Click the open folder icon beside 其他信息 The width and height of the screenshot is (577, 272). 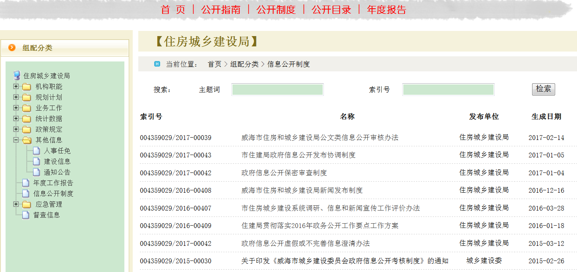pyautogui.click(x=27, y=140)
